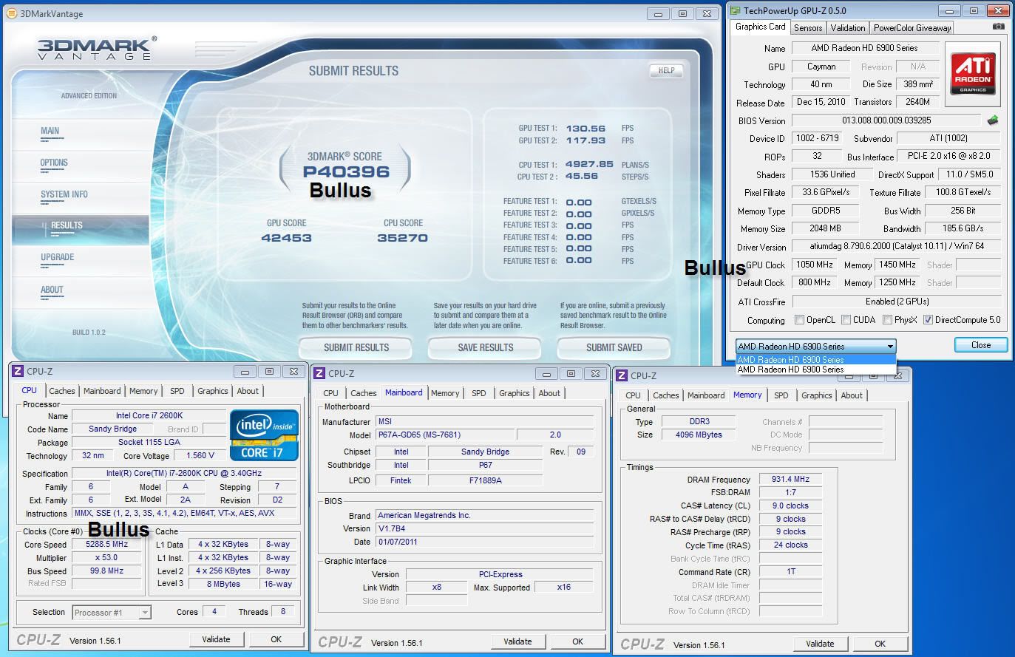Click the CPU-Z icon on CPU tab window
Viewport: 1015px width, 657px height.
pos(18,371)
